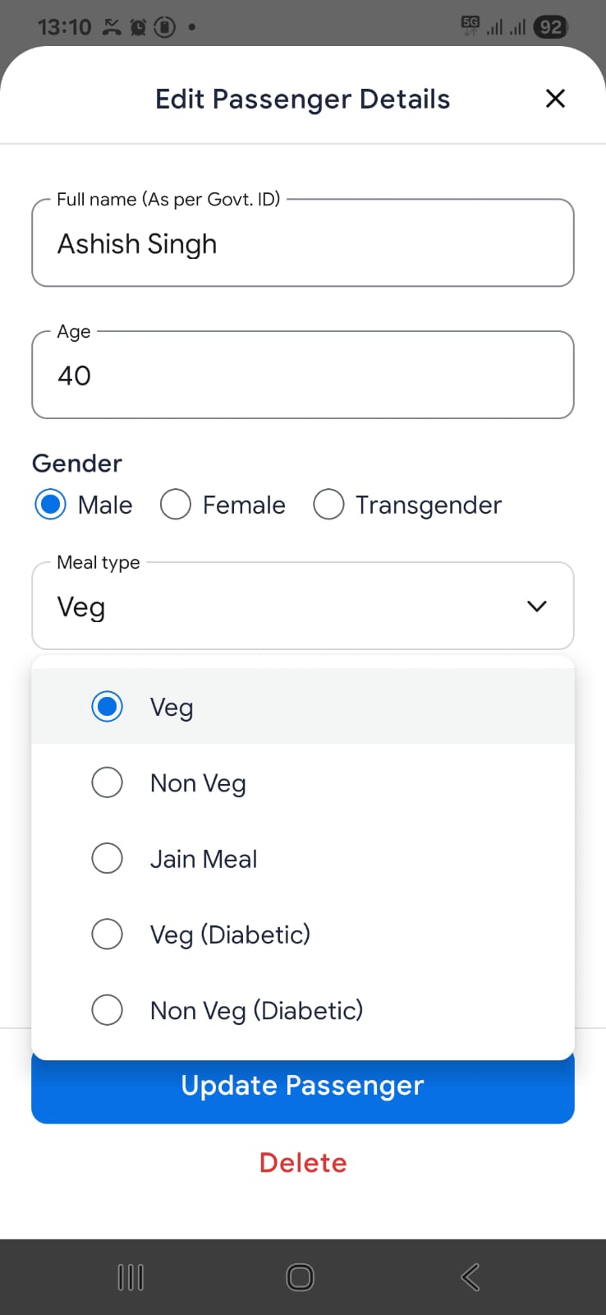Select Female gender radio button

pyautogui.click(x=176, y=505)
